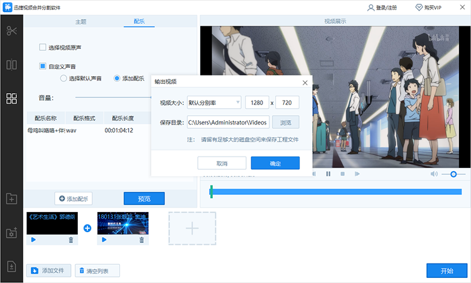Select the 《艺术生活》 clip thumbnail

pyautogui.click(x=52, y=223)
